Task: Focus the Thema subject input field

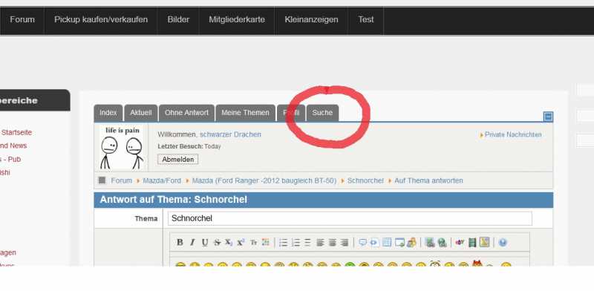Action: 350,219
